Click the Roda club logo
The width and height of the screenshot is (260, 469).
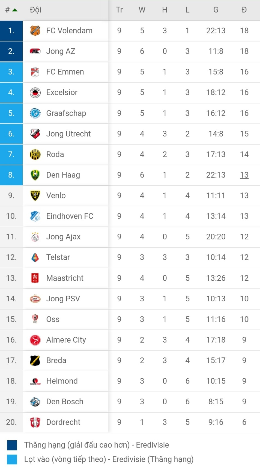pos(35,155)
